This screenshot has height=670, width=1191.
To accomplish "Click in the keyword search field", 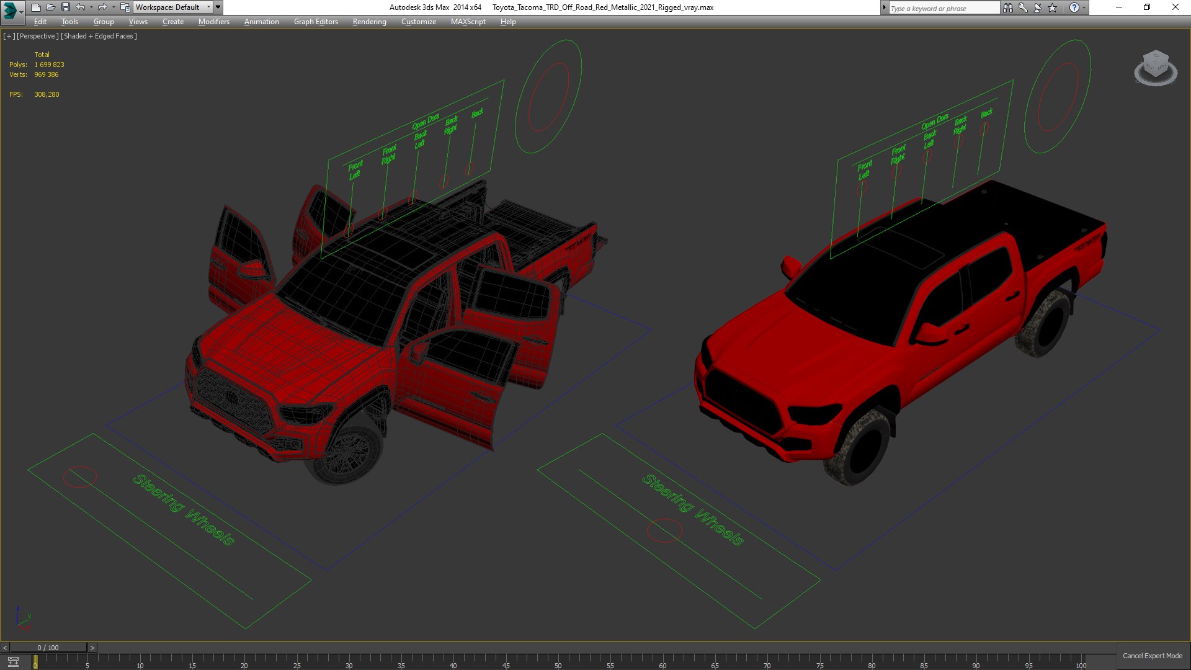I will (944, 8).
